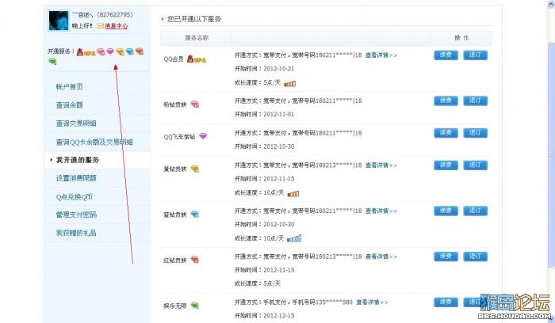Click 查看详情 link for QQ会员
Screen dimensions: 555x323
[x=381, y=55]
